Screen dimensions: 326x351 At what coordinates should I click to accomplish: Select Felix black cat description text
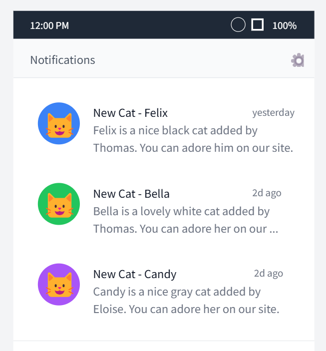pyautogui.click(x=175, y=131)
